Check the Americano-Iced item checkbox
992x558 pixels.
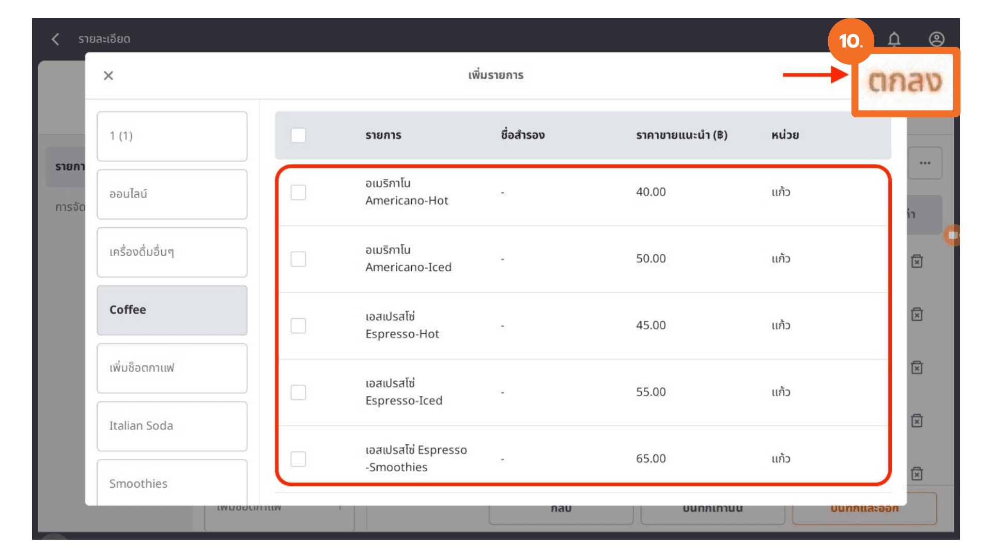(298, 259)
